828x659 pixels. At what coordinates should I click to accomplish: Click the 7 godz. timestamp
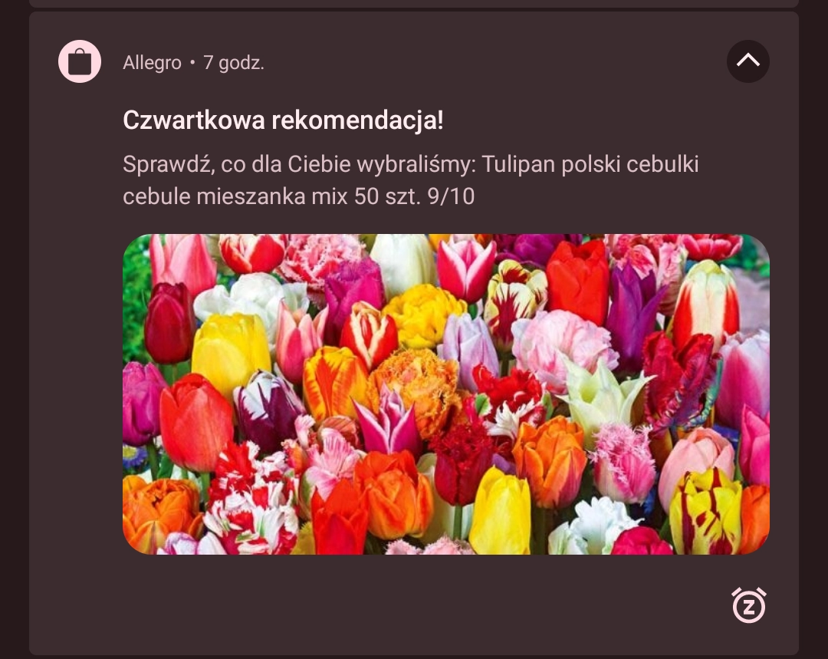tap(233, 63)
